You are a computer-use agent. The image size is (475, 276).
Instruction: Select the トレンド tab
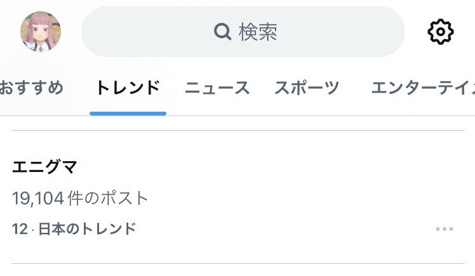point(127,88)
